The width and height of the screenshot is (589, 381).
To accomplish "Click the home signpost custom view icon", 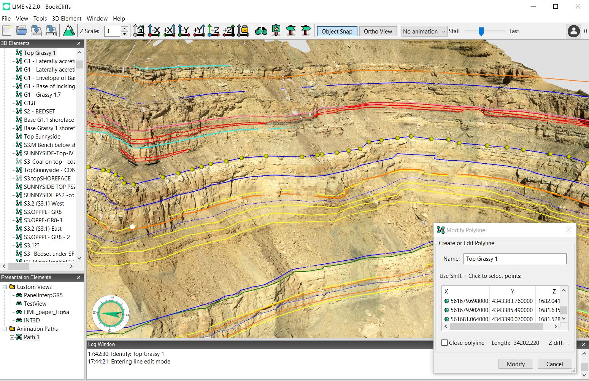I will pyautogui.click(x=276, y=31).
